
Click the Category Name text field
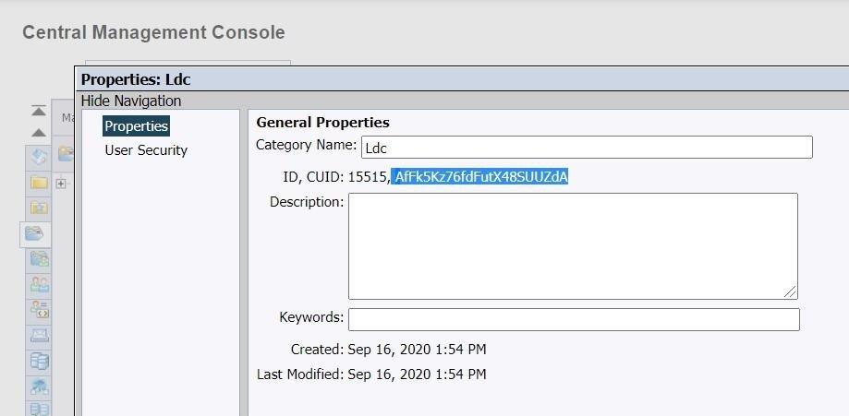point(586,147)
